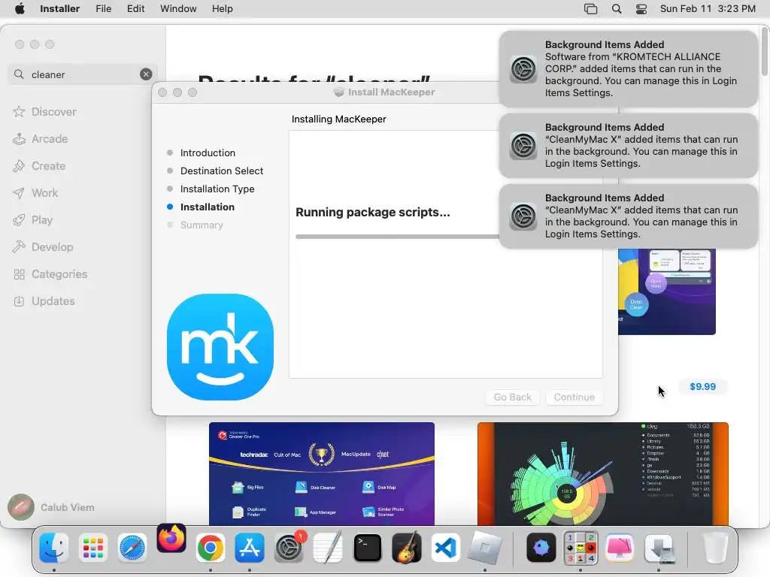The height and width of the screenshot is (577, 770).
Task: Open the Window menu
Action: pos(178,9)
